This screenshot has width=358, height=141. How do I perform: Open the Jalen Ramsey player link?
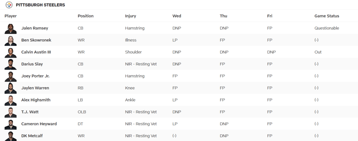click(34, 28)
